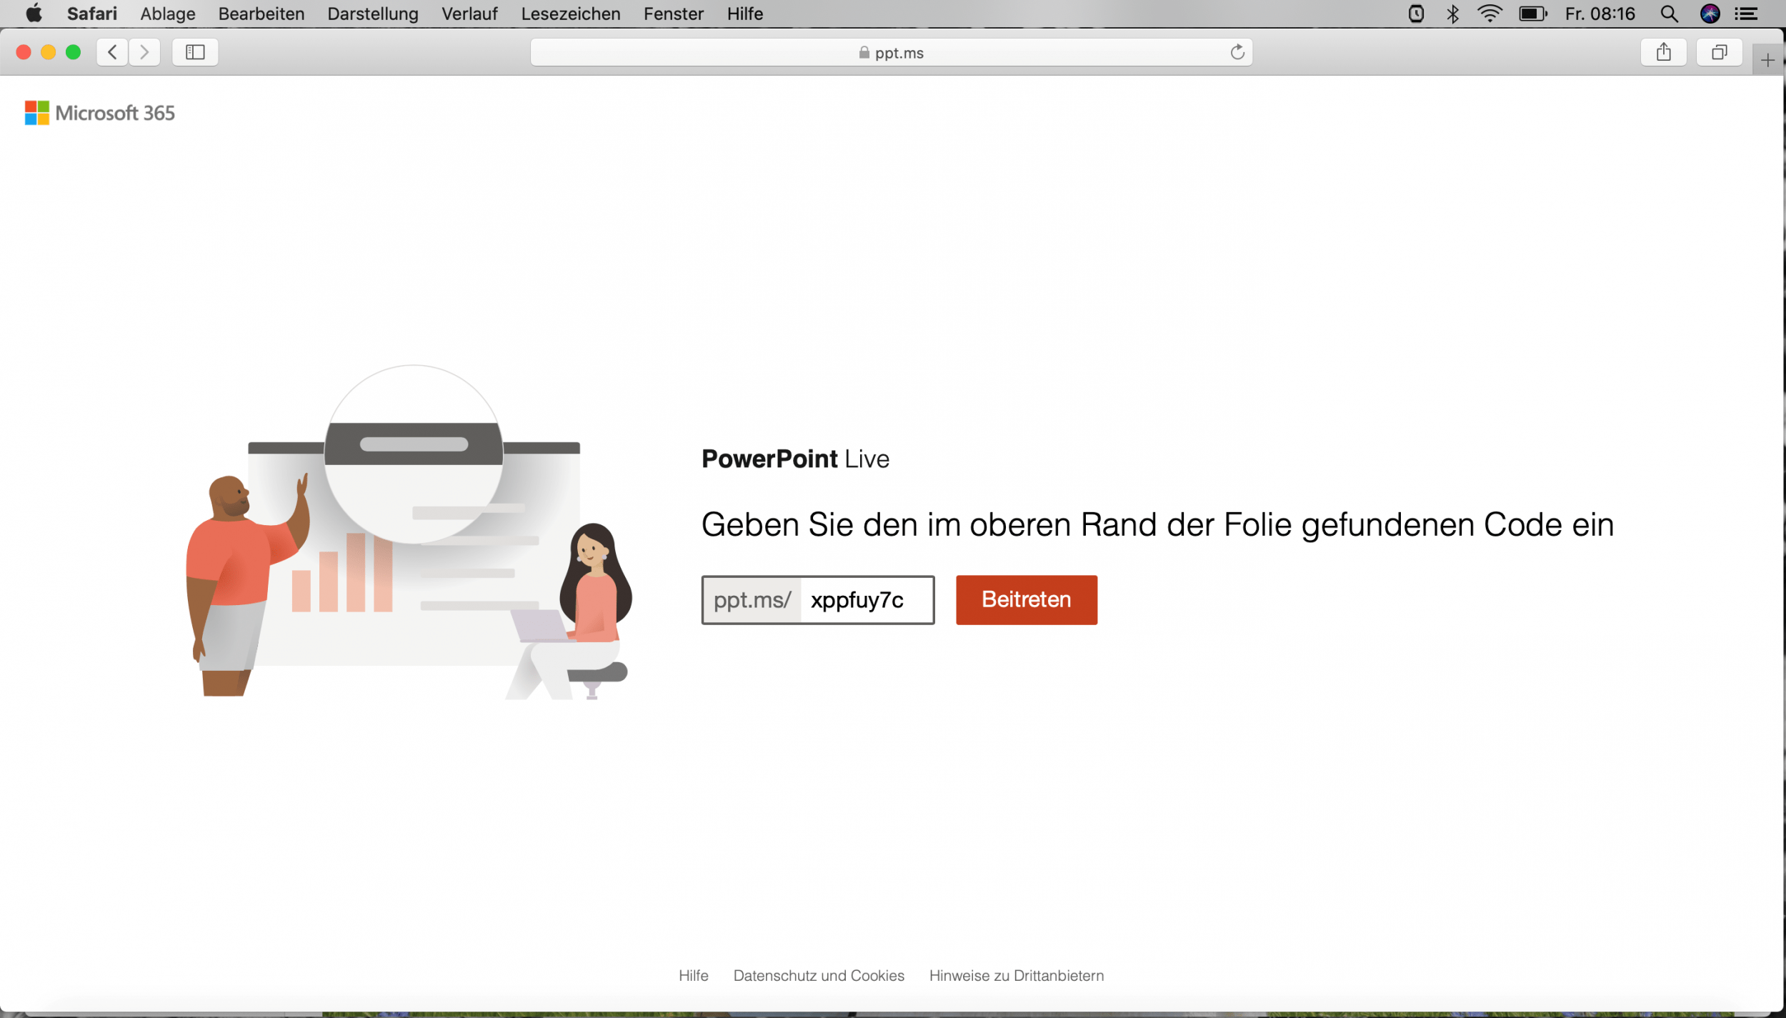The width and height of the screenshot is (1786, 1018).
Task: Click the battery status indicator
Action: coord(1532,13)
